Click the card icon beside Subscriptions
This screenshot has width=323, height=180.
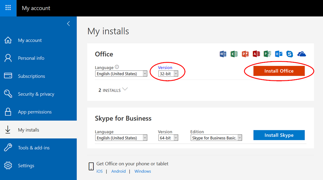pos(8,76)
